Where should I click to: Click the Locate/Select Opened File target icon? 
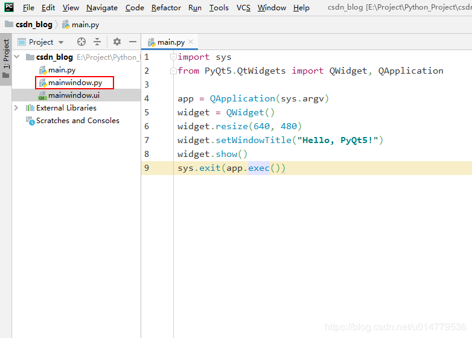coord(81,42)
